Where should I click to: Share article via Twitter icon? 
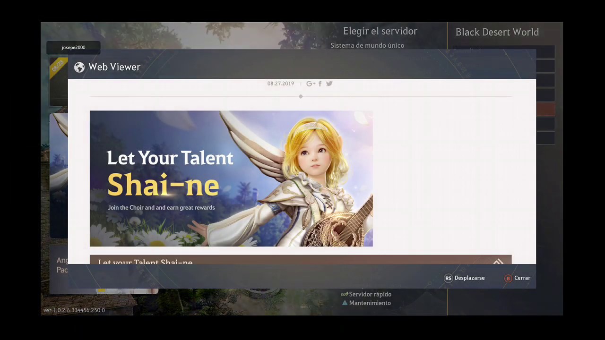point(329,84)
